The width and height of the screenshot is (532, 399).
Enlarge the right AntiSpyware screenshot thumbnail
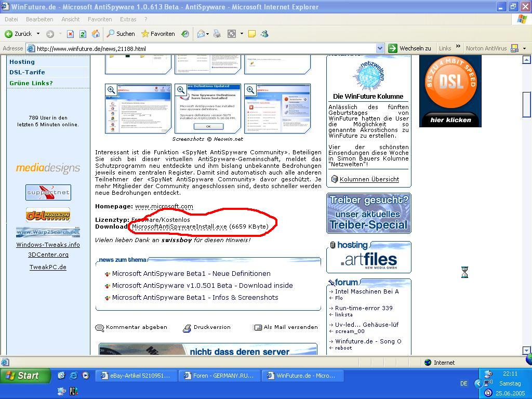click(277, 109)
